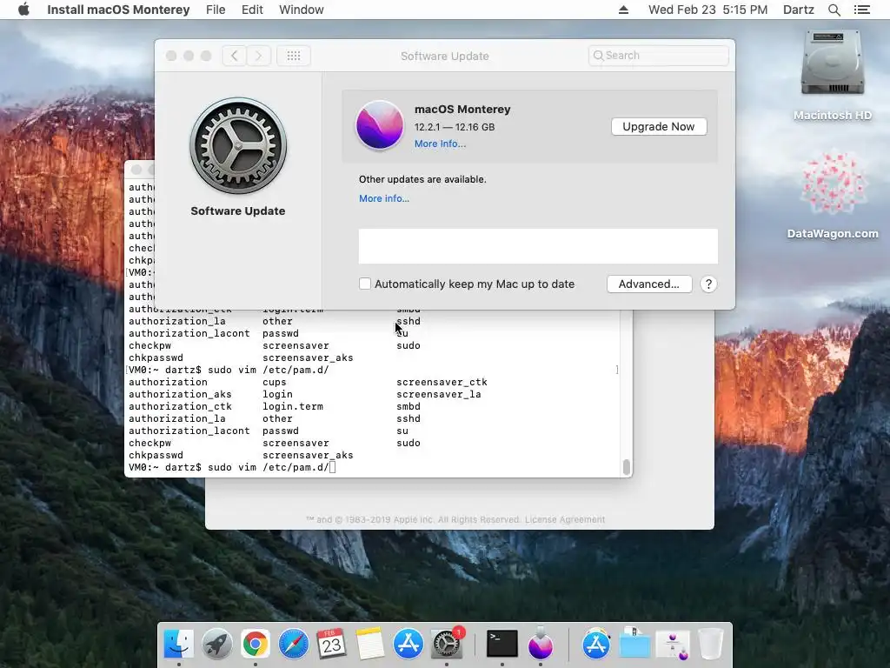This screenshot has width=890, height=668.
Task: Focus the Search field in Software Update
Action: tap(659, 56)
